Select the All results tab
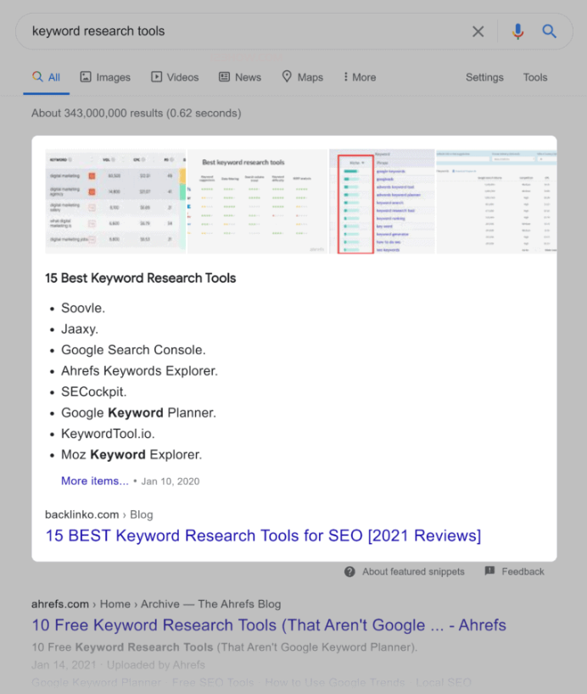587x694 pixels. 47,77
